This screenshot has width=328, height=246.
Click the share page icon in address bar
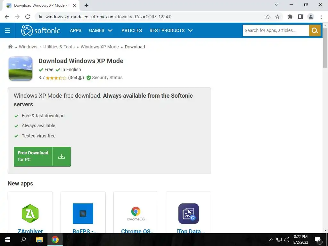pyautogui.click(x=267, y=17)
